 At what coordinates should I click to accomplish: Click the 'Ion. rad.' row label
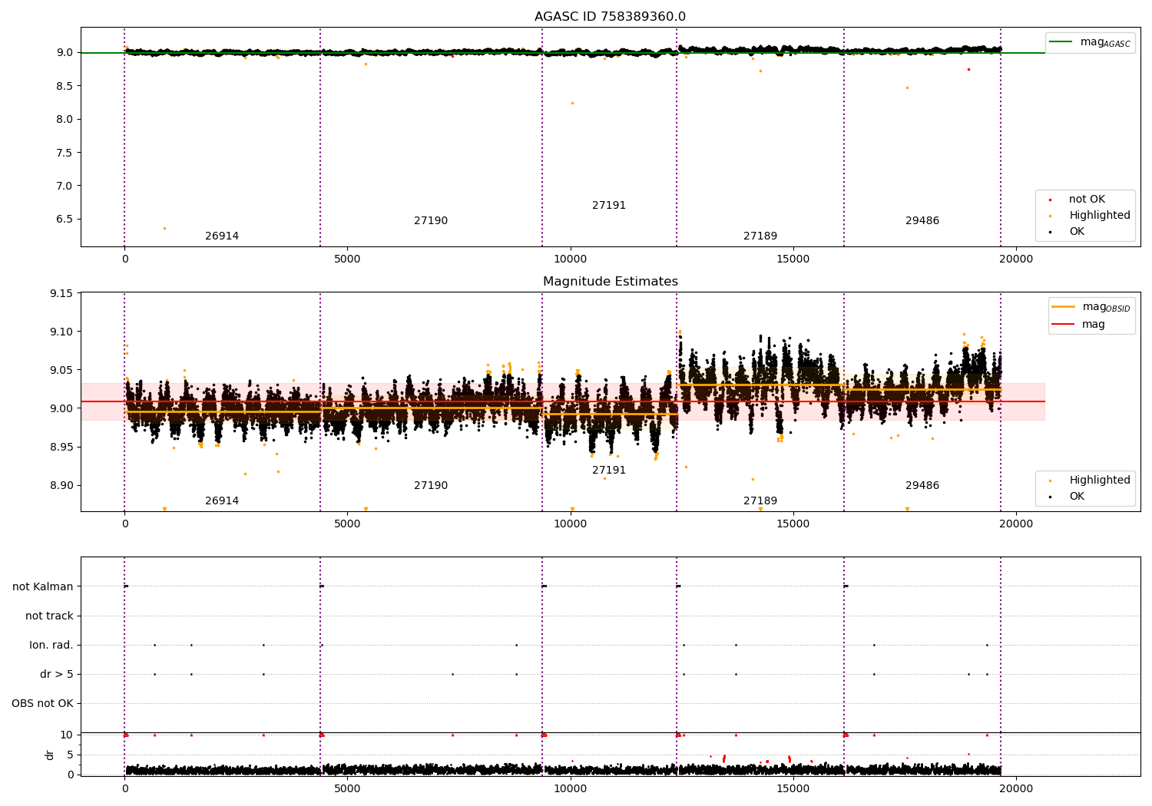51,646
